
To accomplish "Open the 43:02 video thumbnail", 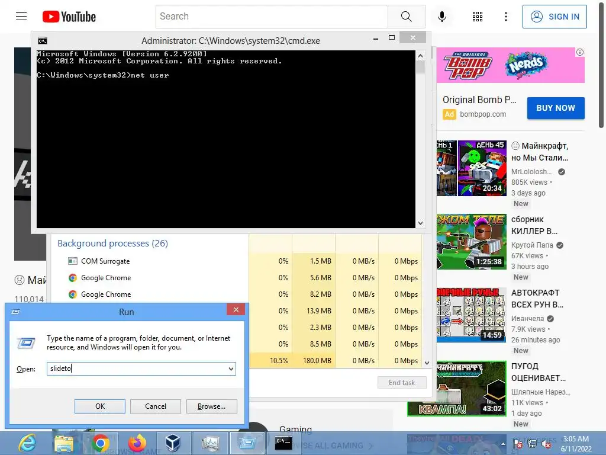I will (x=457, y=389).
